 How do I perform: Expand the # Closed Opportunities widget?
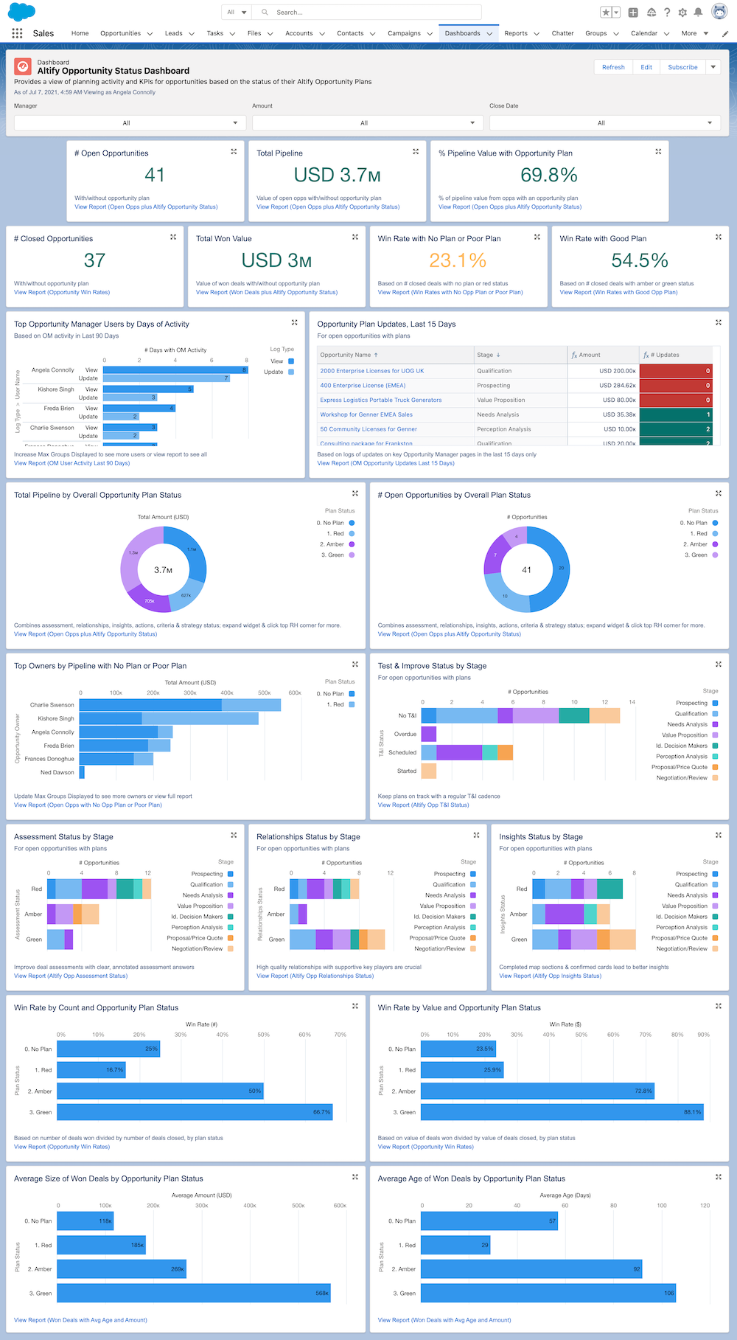click(x=173, y=237)
